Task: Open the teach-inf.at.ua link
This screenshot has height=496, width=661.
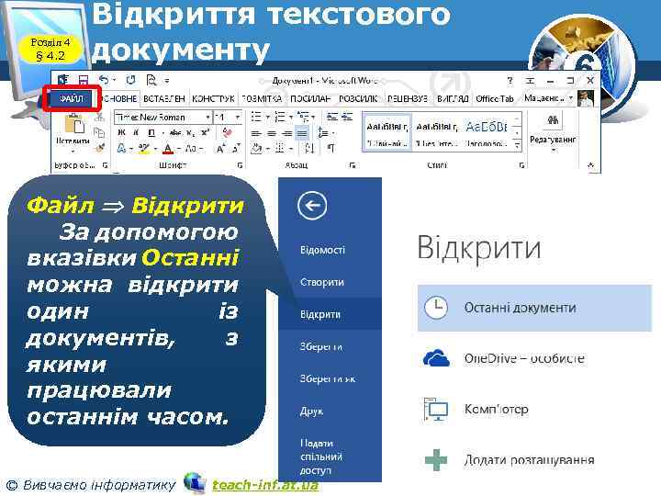Action: (x=265, y=485)
